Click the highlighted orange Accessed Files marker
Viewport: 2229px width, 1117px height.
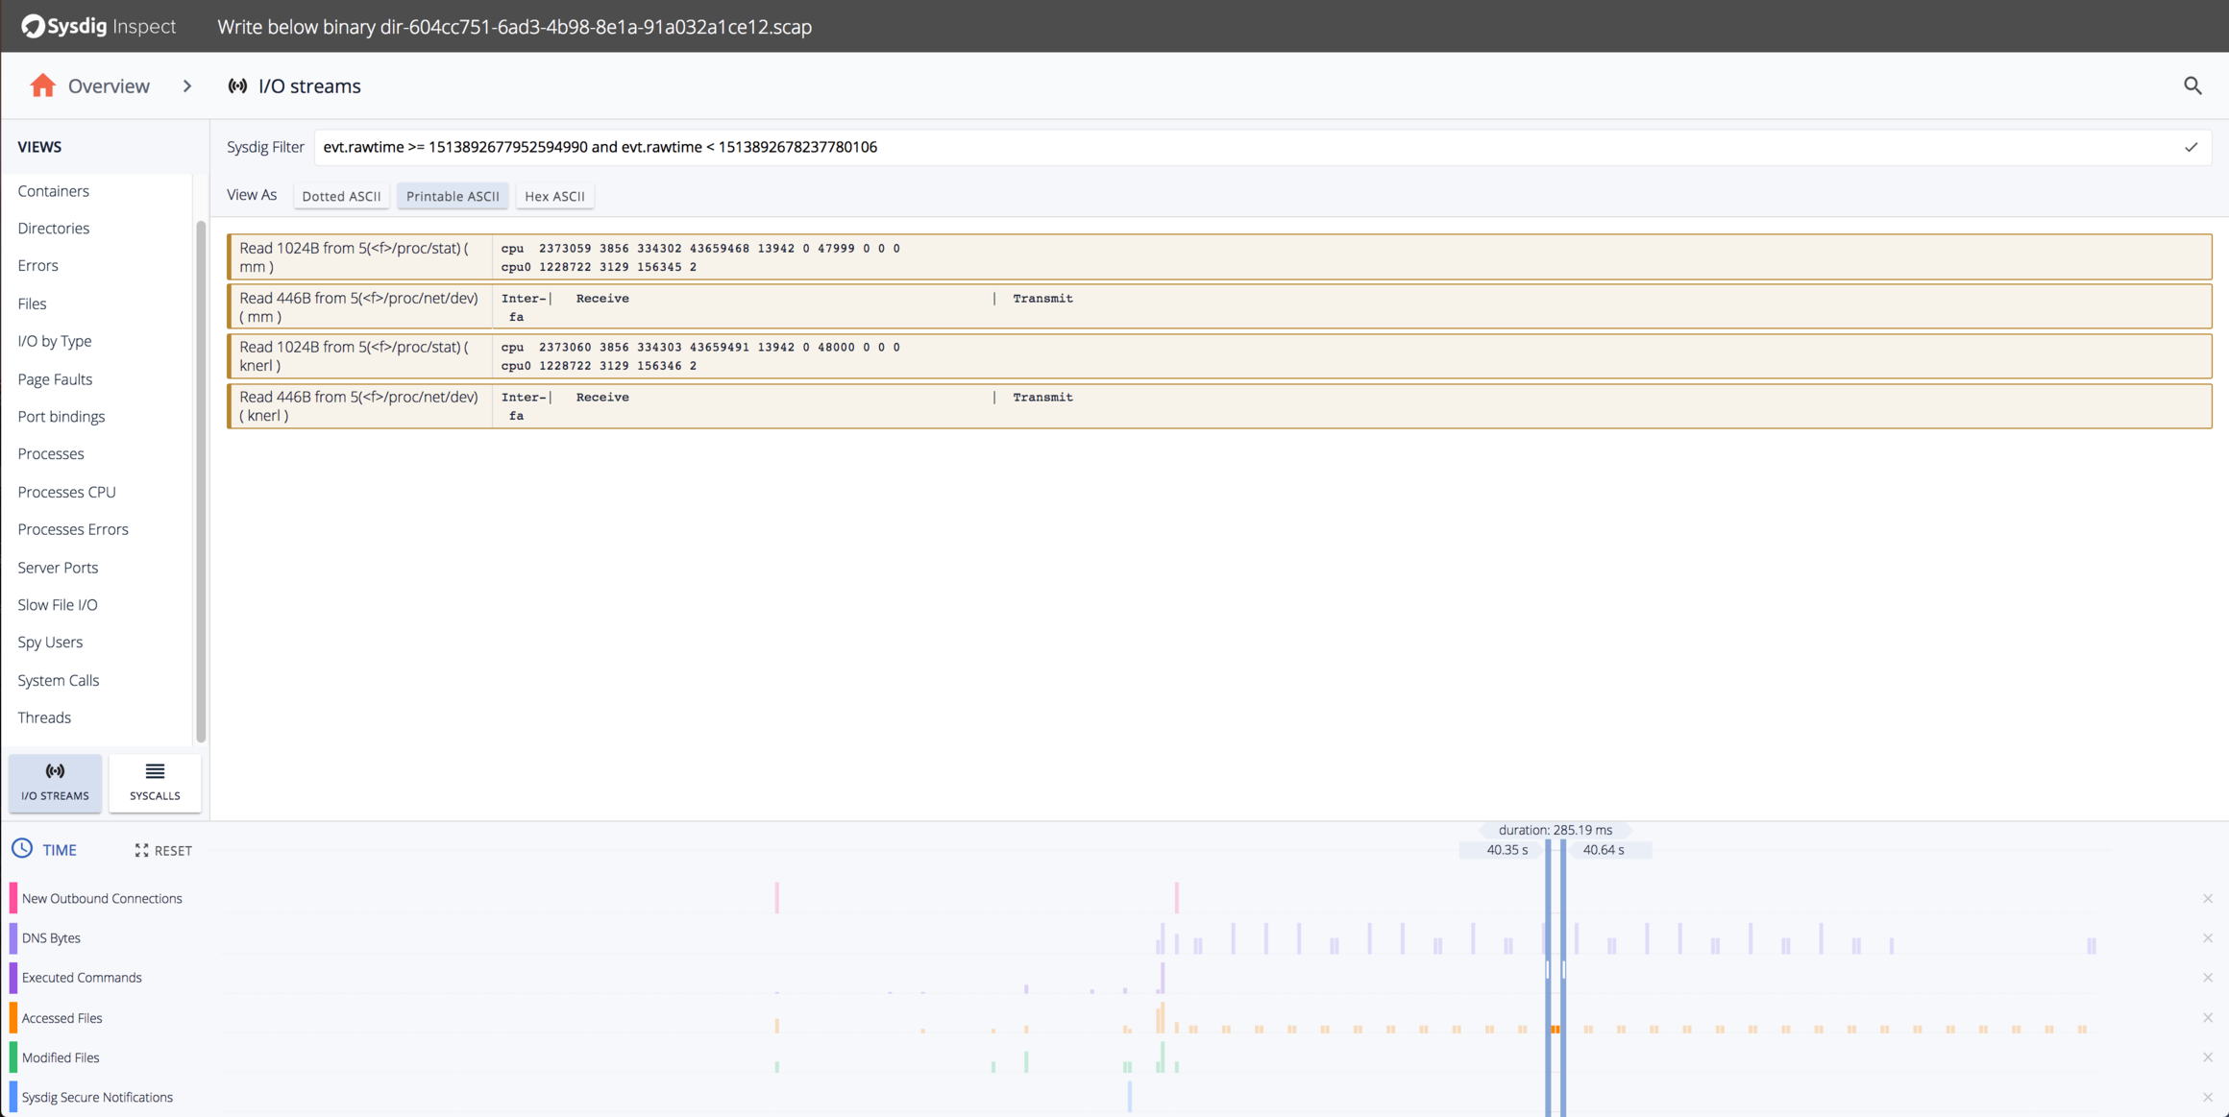(1555, 1029)
